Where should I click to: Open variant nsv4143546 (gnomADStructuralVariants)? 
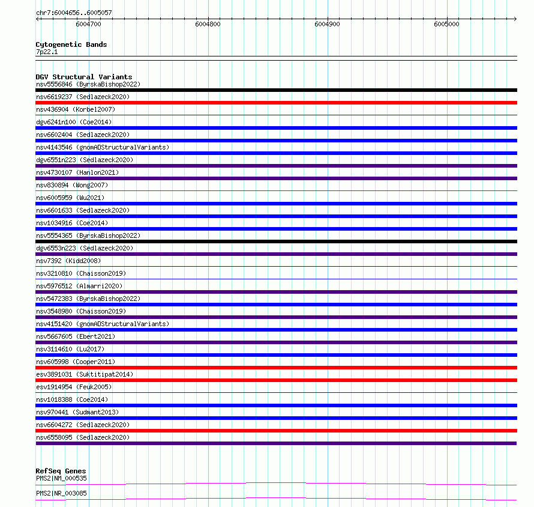[103, 147]
